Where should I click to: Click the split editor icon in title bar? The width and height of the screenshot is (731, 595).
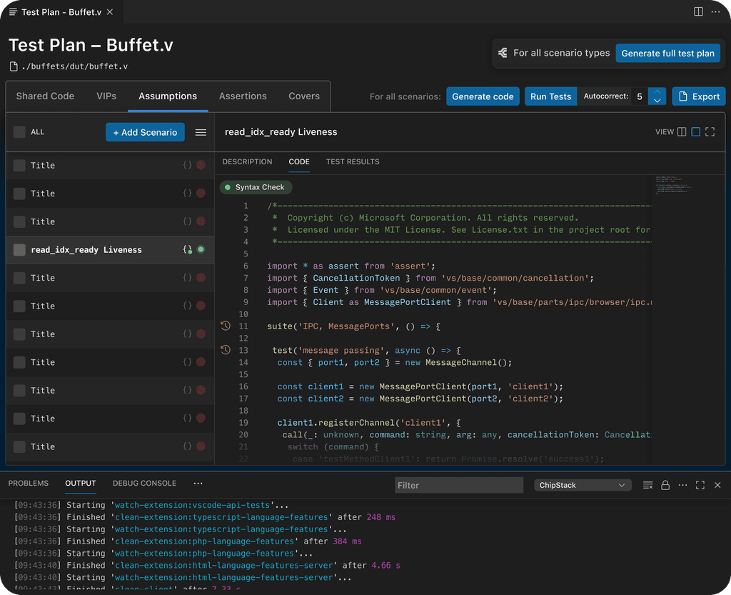click(698, 12)
